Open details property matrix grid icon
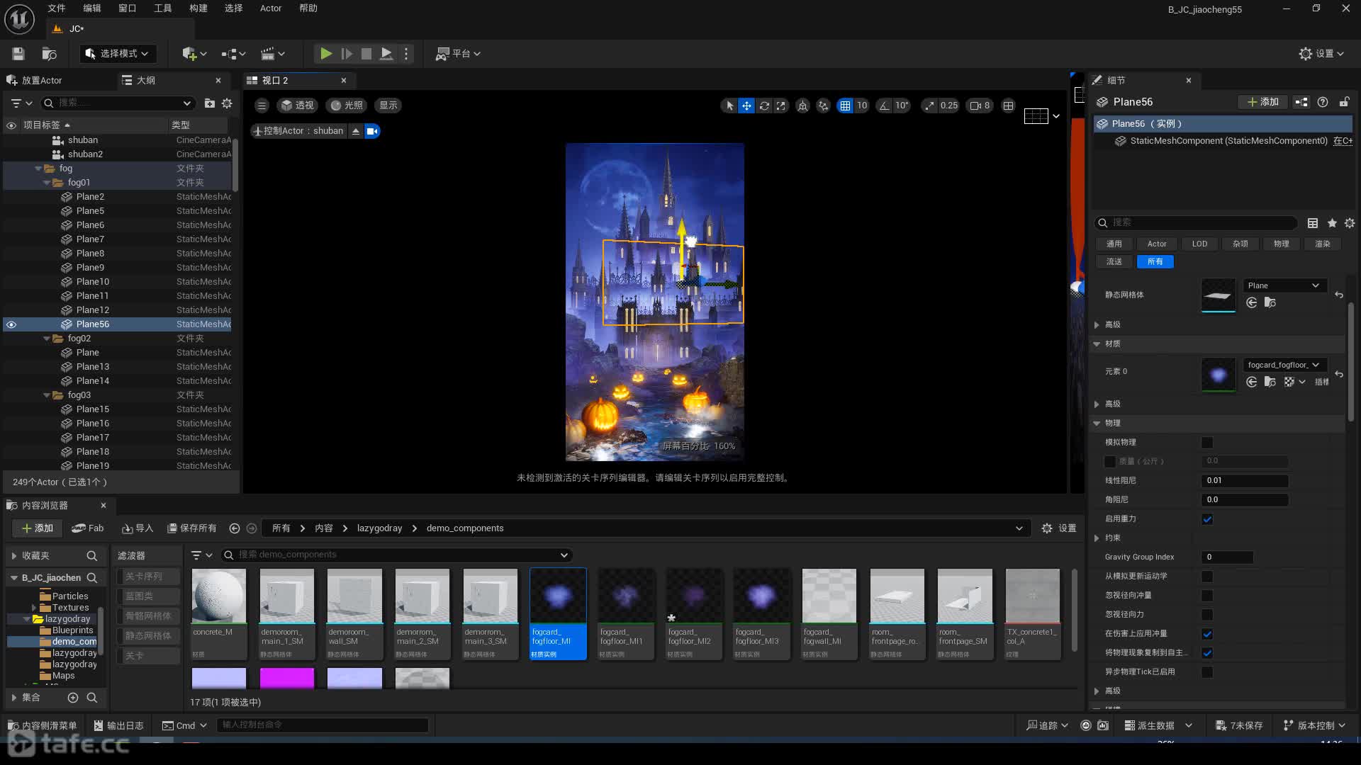1361x765 pixels. pyautogui.click(x=1313, y=223)
